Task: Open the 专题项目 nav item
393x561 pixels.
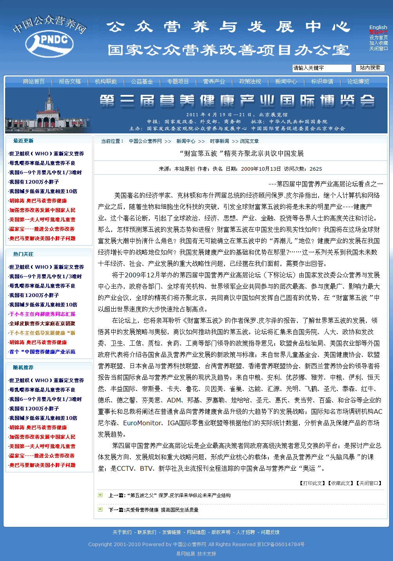Action: [x=178, y=82]
